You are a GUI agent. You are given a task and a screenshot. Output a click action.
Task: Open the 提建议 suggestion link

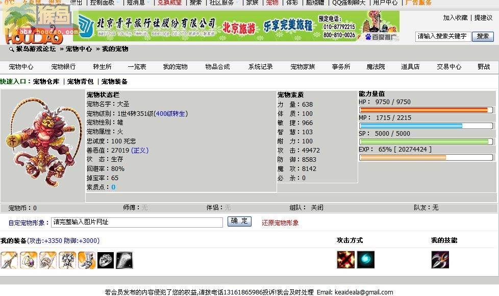(483, 18)
